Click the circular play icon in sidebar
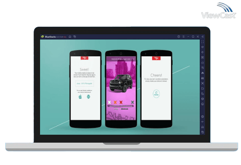This screenshot has width=241, height=165. [203, 68]
